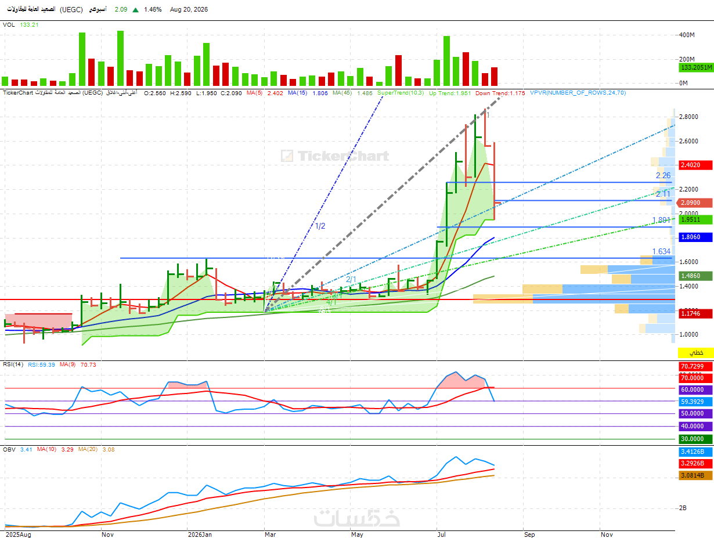Click the purple 60.0000 RSI level tag
The image size is (714, 538).
click(x=695, y=389)
